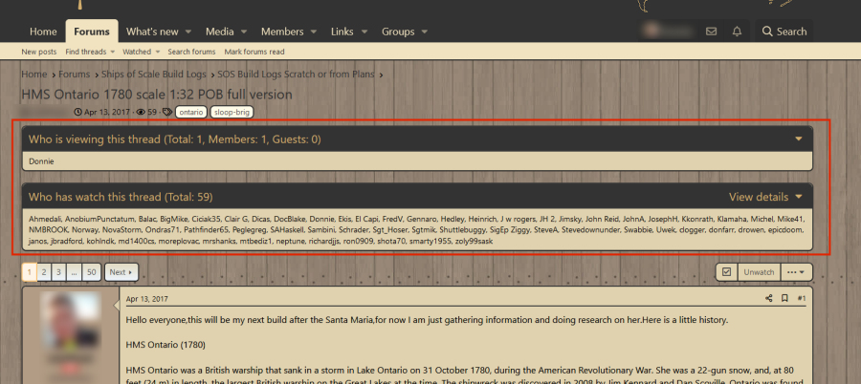
Task: Click the share icon on post #1
Action: [769, 298]
